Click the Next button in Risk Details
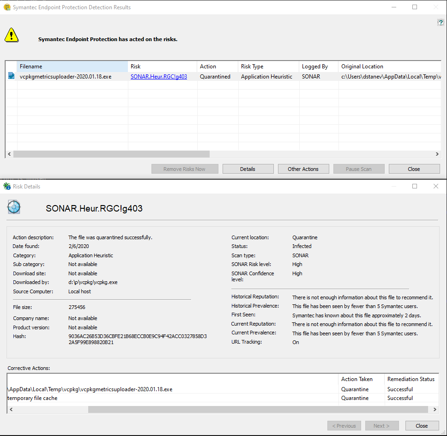 coord(382,426)
